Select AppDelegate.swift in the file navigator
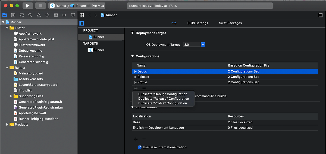This screenshot has height=154, width=326. (x=32, y=113)
